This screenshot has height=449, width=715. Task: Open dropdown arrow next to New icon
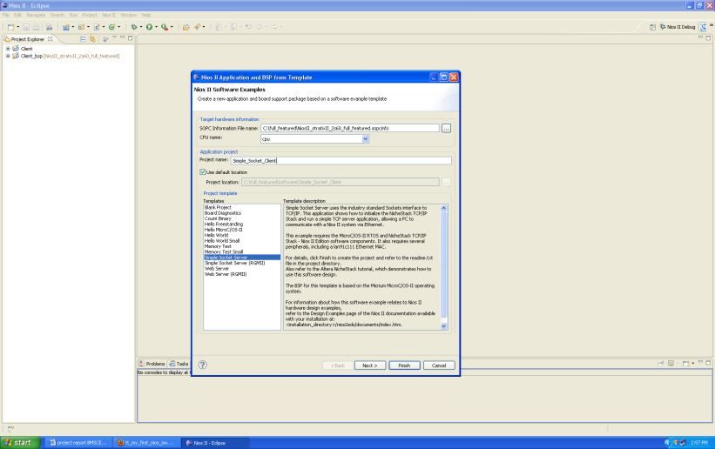tap(17, 27)
